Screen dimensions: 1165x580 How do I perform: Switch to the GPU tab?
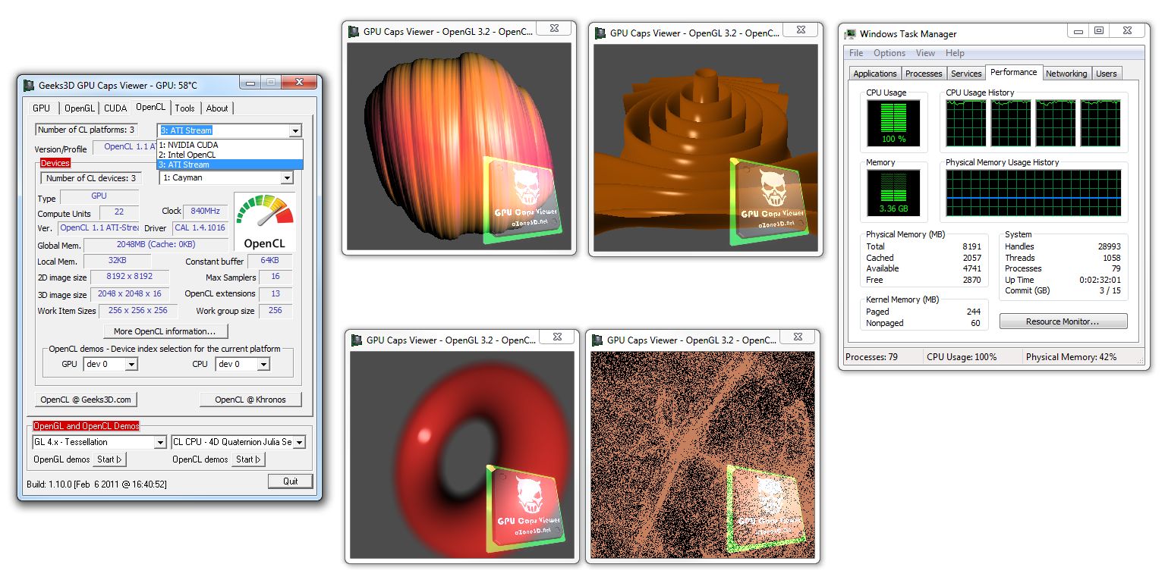[x=42, y=108]
